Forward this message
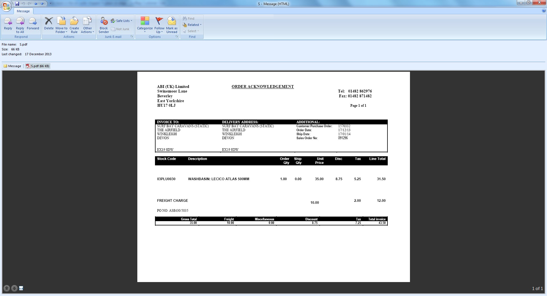Screen dimensions: 547x296 point(33,25)
